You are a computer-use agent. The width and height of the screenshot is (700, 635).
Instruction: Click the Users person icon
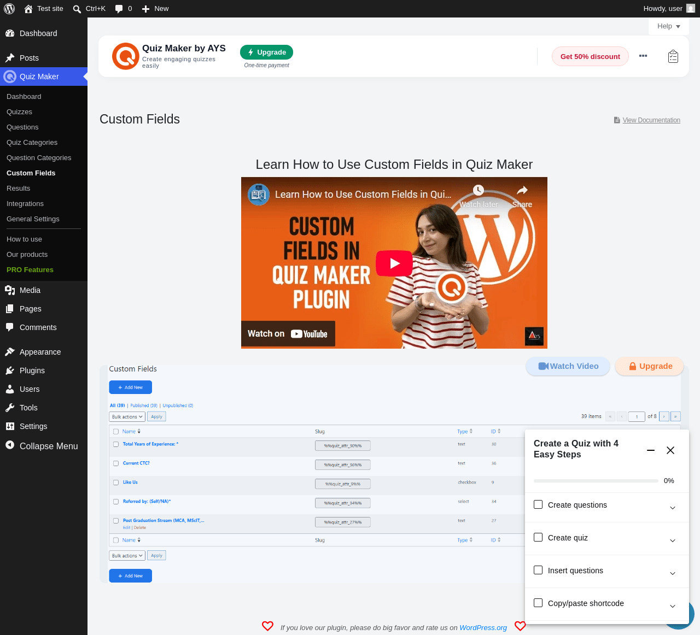point(10,389)
